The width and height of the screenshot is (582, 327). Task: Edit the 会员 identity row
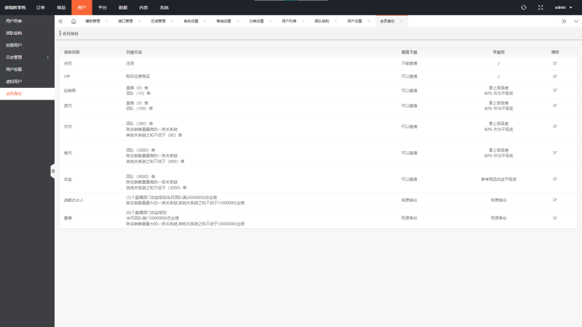point(554,63)
